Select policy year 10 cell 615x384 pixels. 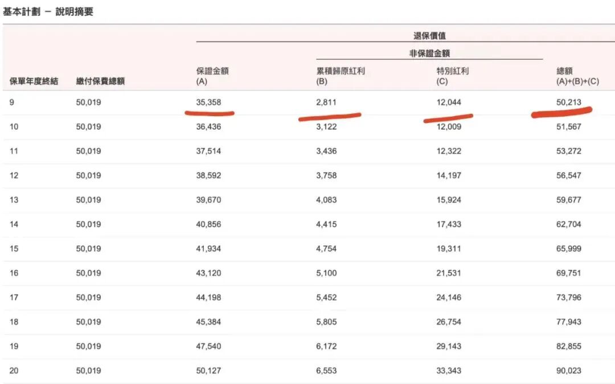pos(14,126)
